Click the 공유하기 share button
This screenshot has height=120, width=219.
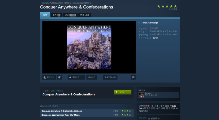[92, 78]
